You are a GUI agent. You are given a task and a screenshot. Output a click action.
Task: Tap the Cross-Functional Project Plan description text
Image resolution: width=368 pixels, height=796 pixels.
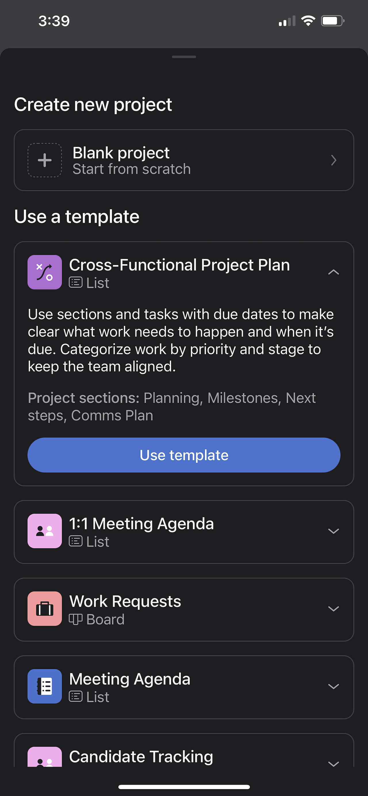click(181, 340)
